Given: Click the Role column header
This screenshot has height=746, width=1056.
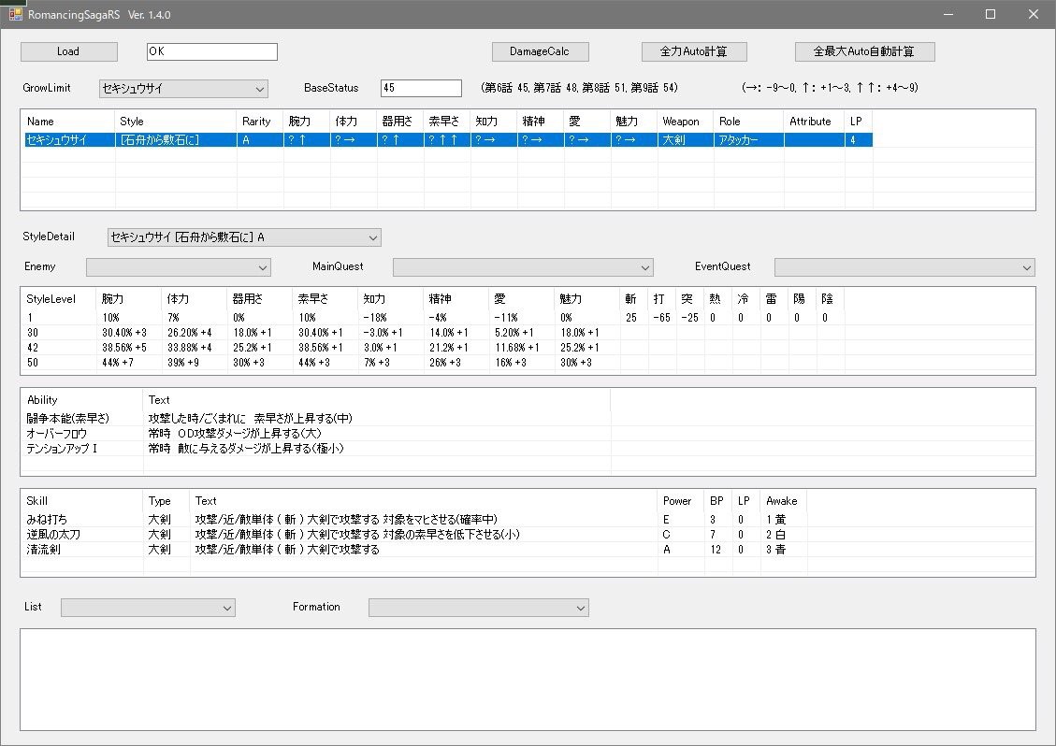Looking at the screenshot, I should coord(749,122).
